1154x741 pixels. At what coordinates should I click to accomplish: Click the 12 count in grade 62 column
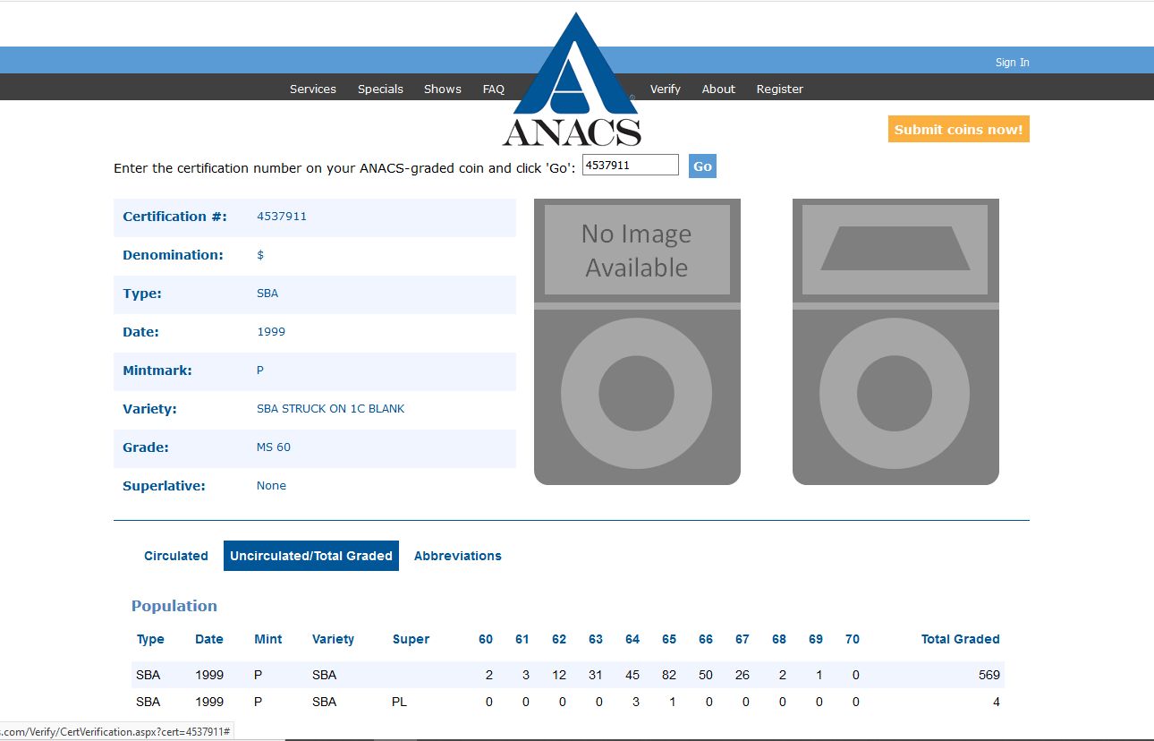[559, 675]
